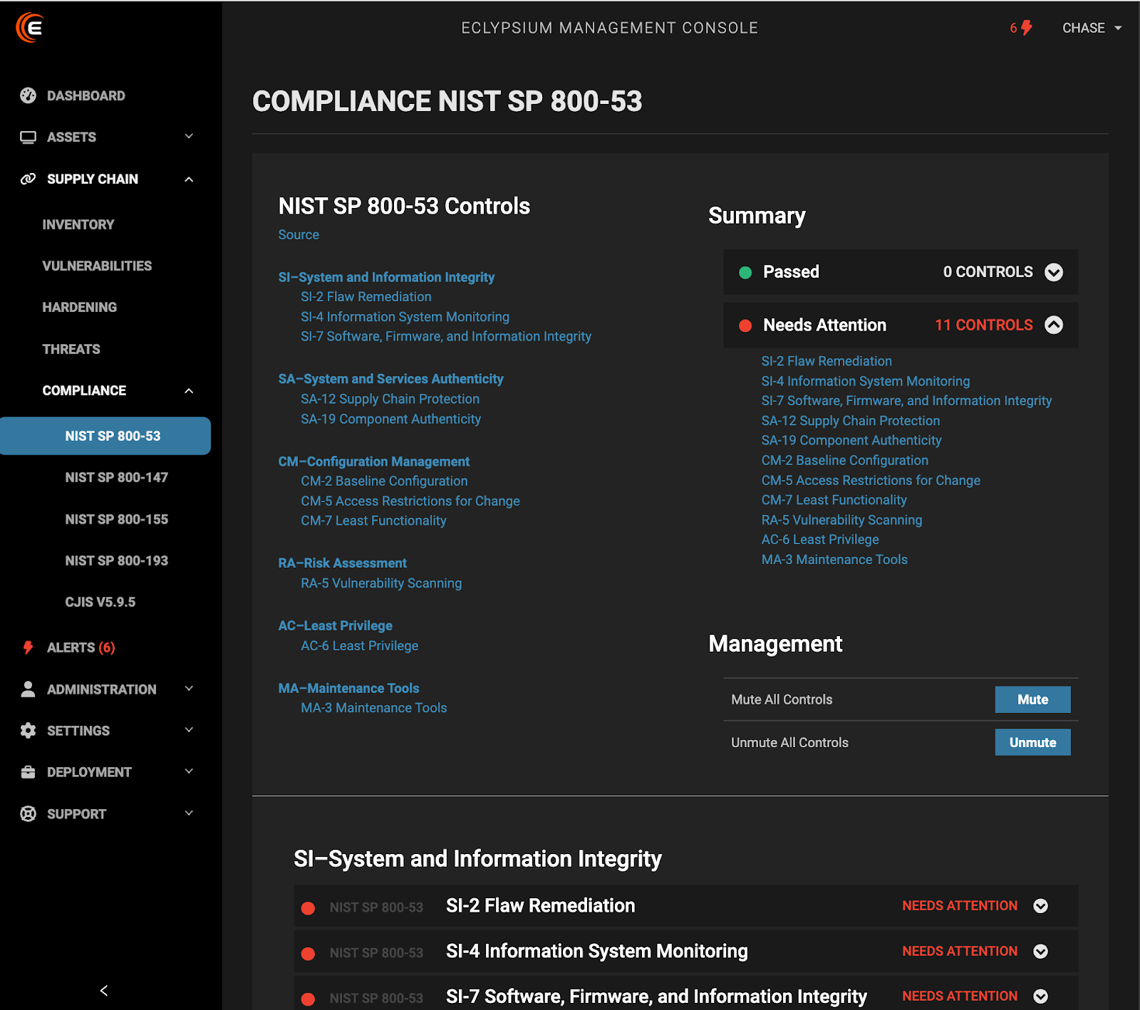This screenshot has width=1140, height=1010.
Task: Click red dot beside SI-7 Software, Firmware row
Action: (x=308, y=999)
